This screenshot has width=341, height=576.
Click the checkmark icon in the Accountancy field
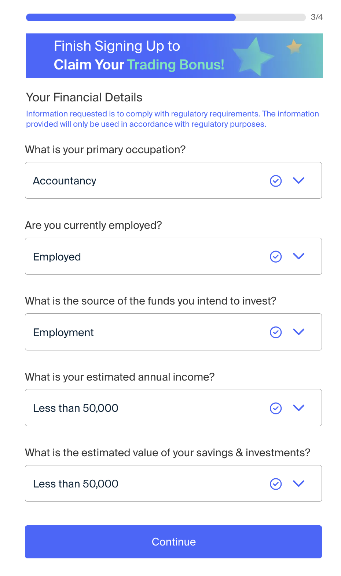pos(276,181)
